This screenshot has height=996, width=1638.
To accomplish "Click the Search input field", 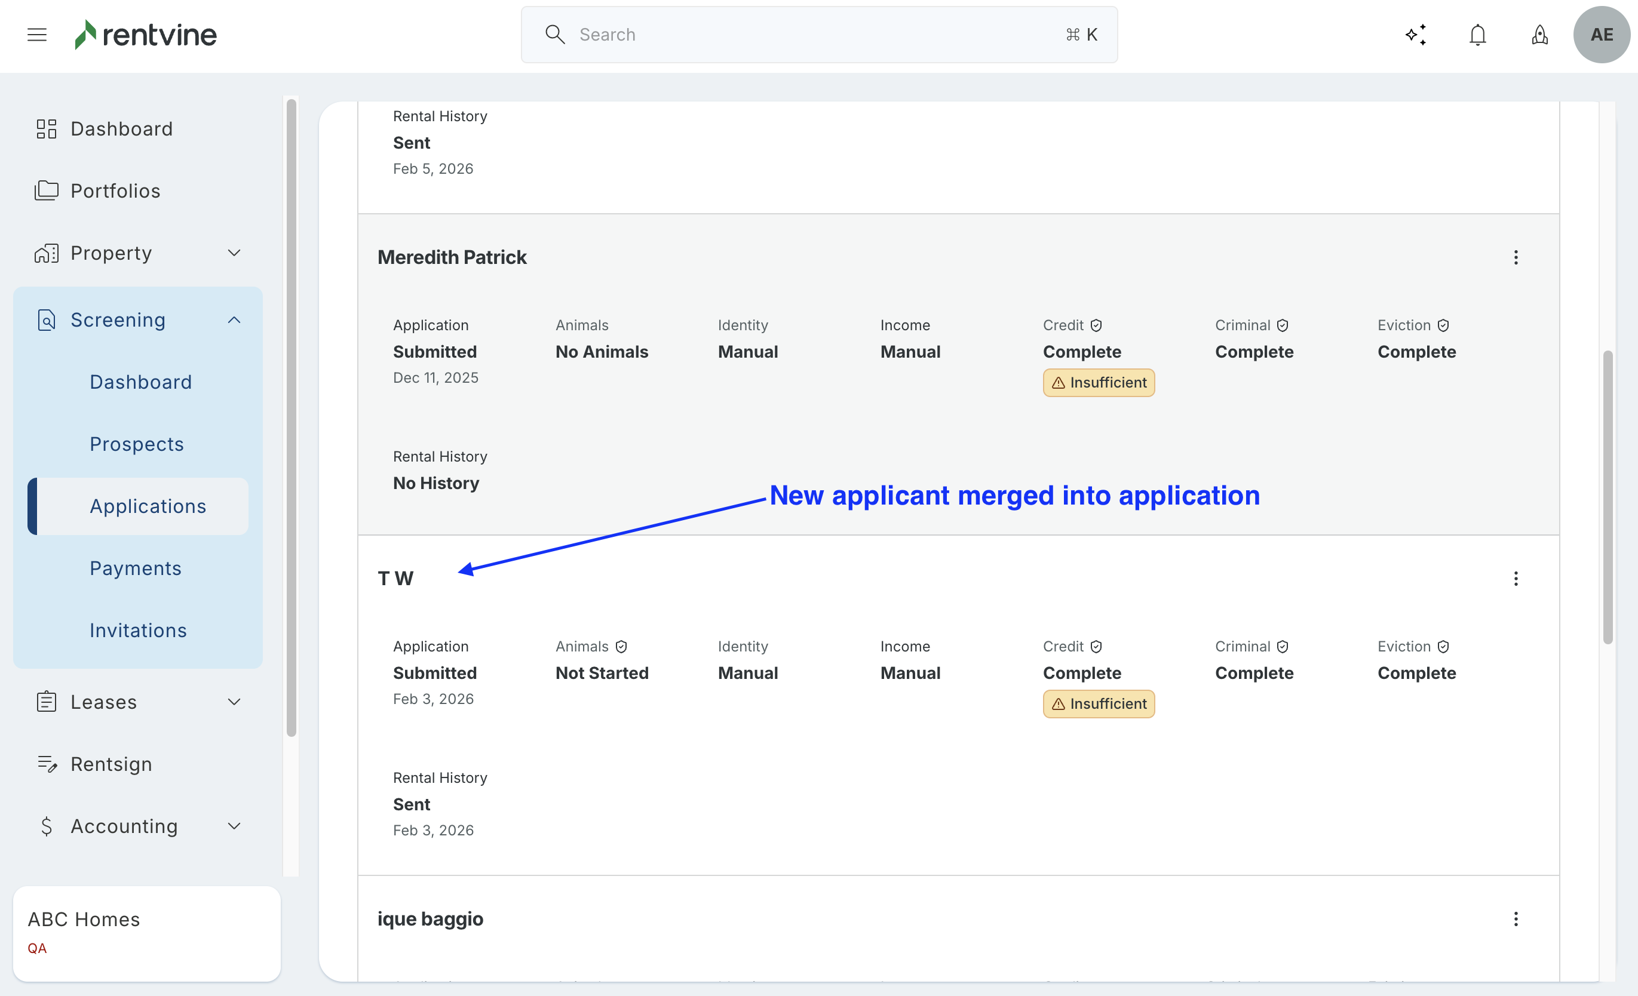I will pos(818,35).
